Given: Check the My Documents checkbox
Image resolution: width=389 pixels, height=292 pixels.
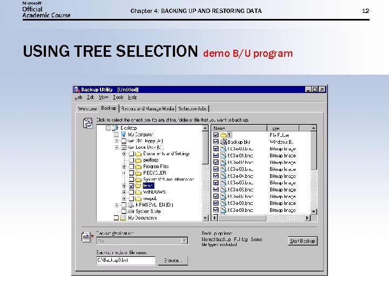Looking at the screenshot, I should click(x=116, y=218).
